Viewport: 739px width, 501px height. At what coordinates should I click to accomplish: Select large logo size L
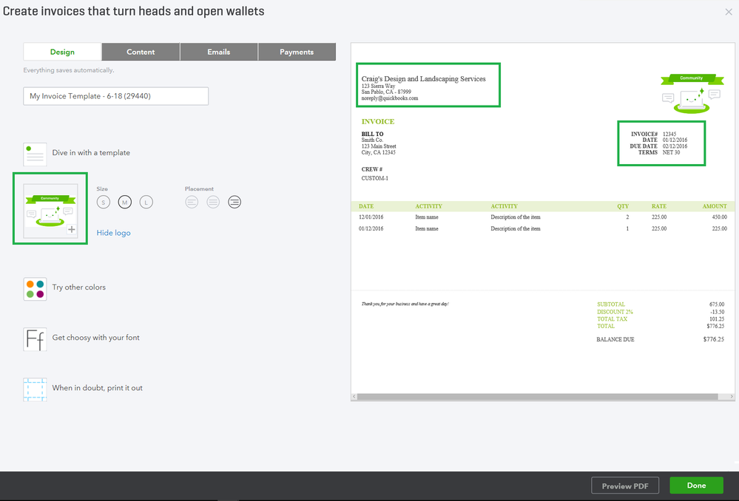146,202
